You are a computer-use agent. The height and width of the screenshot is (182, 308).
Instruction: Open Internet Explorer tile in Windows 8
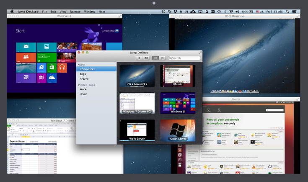pos(41,68)
